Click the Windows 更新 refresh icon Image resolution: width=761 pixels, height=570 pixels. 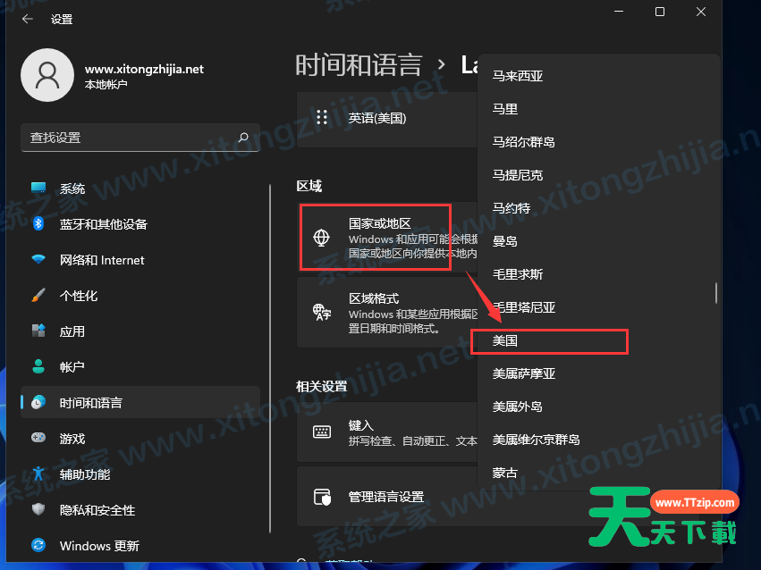(x=38, y=545)
